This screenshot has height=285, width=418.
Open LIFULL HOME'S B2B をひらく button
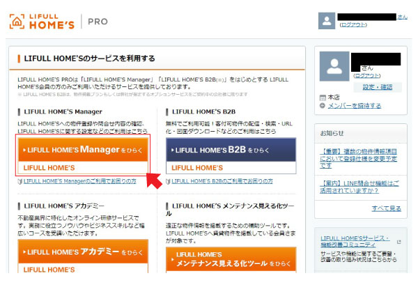point(231,156)
